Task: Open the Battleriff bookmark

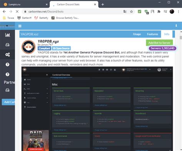Action: tap(24, 18)
